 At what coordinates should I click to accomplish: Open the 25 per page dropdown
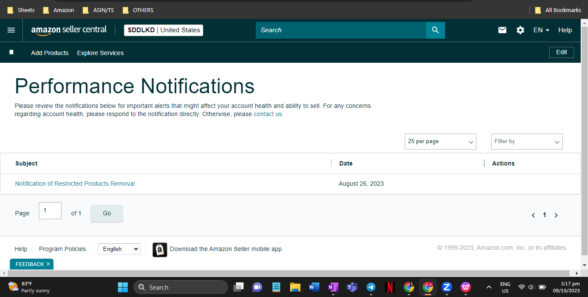coord(440,141)
